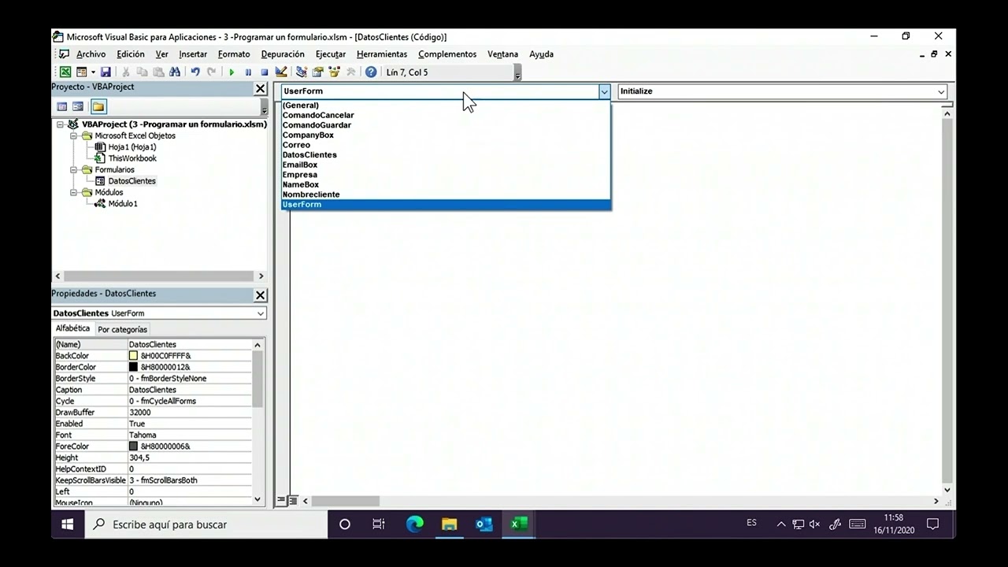Screen dimensions: 1008x567
Task: Close the Proyecto - VBAProject panel
Action: click(x=261, y=89)
